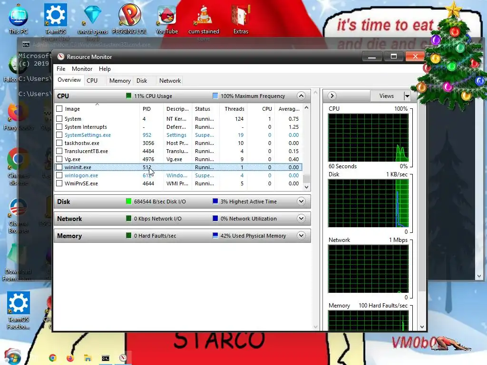This screenshot has height=365, width=487.
Task: Click blue Maximum Frequency color indicator
Action: coord(215,96)
